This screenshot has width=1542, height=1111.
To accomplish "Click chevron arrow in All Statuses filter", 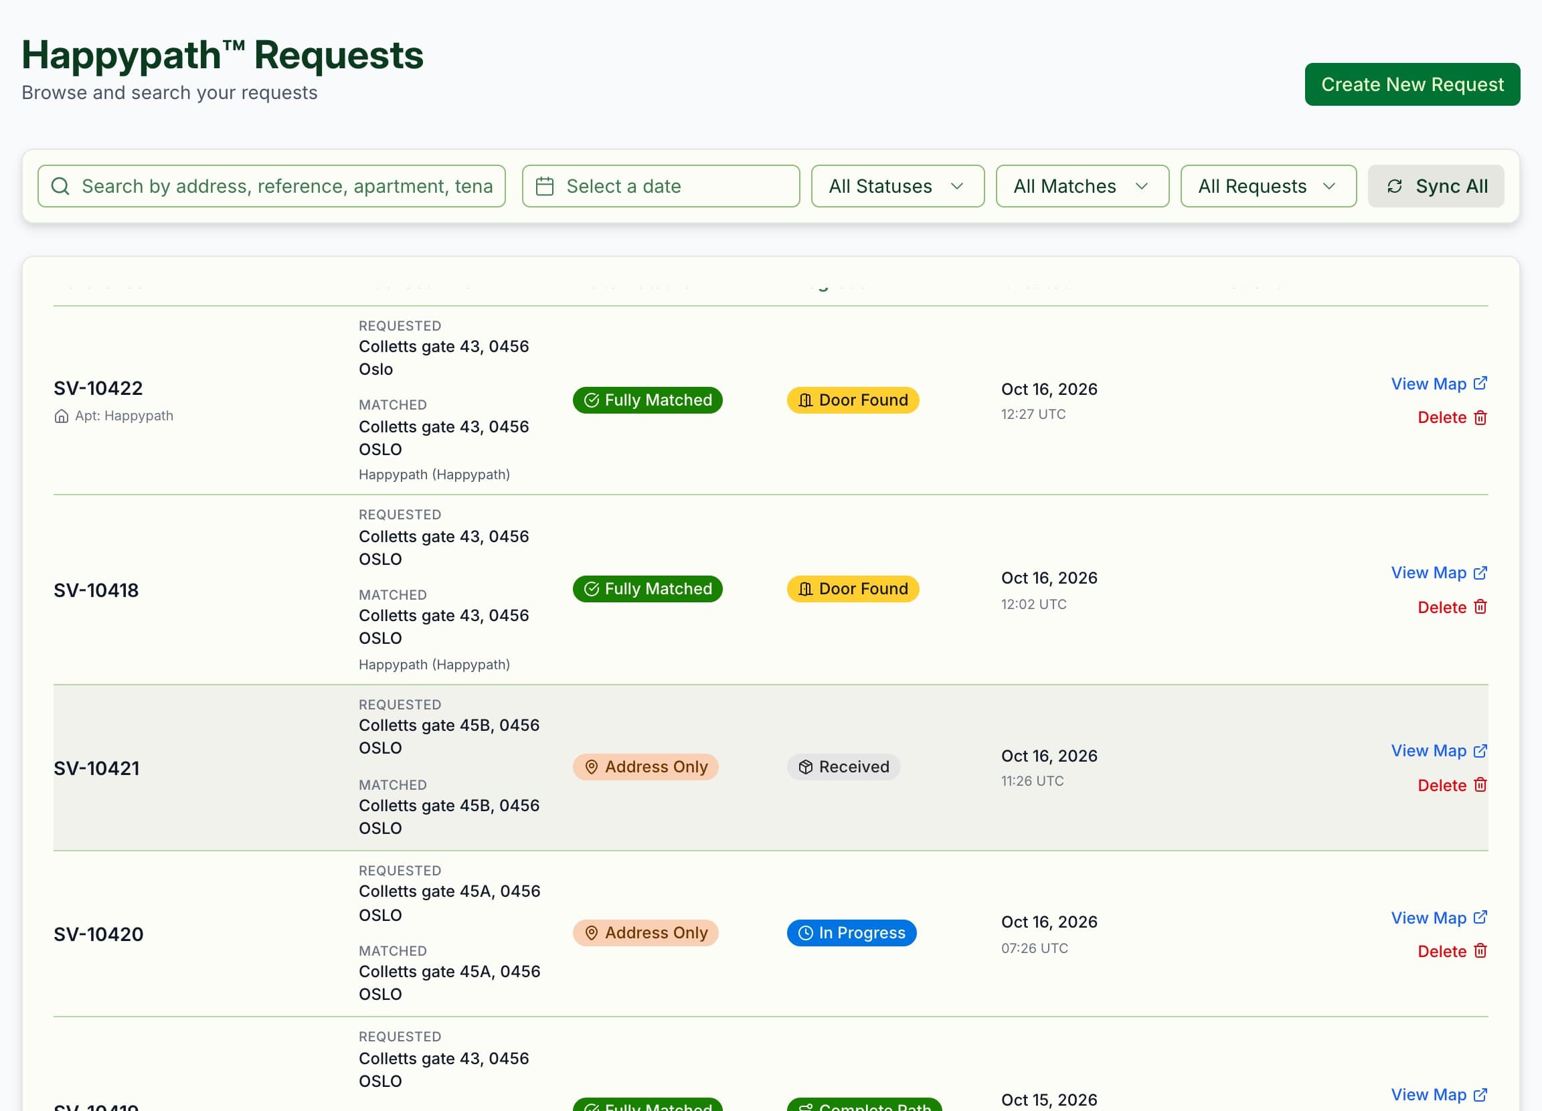I will pyautogui.click(x=957, y=186).
